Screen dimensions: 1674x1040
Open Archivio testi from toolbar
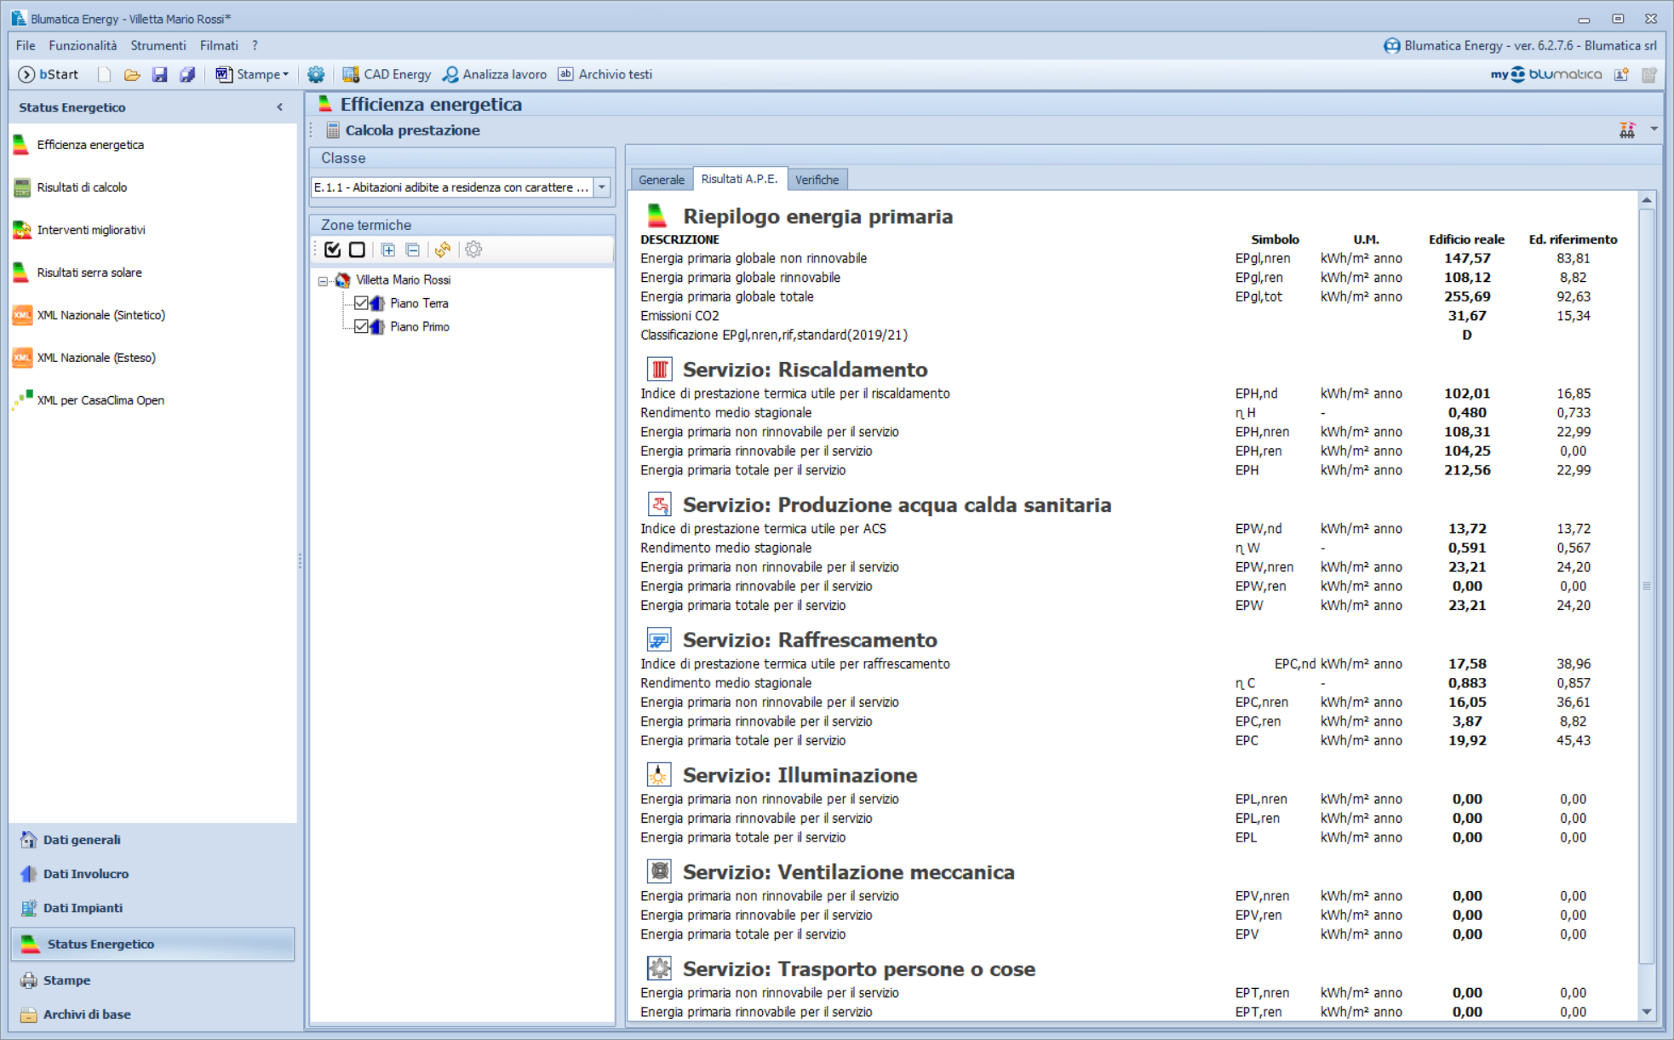point(605,74)
